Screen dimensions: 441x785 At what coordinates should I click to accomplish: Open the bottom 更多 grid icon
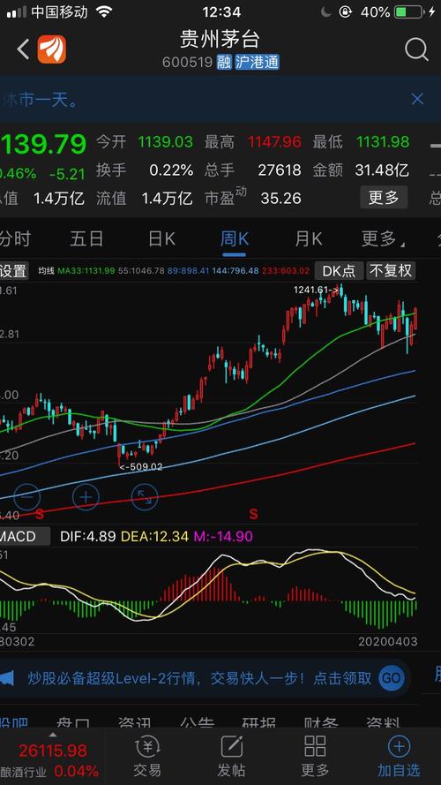click(x=315, y=756)
